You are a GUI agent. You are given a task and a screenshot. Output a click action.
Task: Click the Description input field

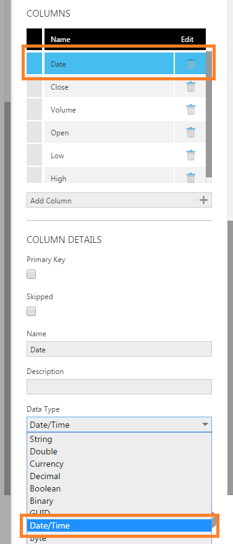click(x=119, y=386)
